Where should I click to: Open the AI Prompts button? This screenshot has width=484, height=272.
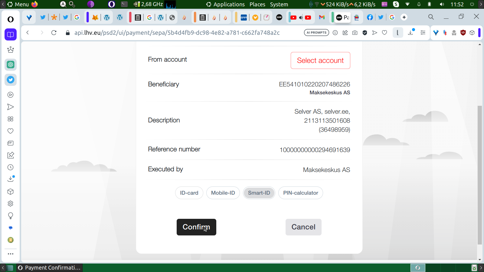point(316,33)
